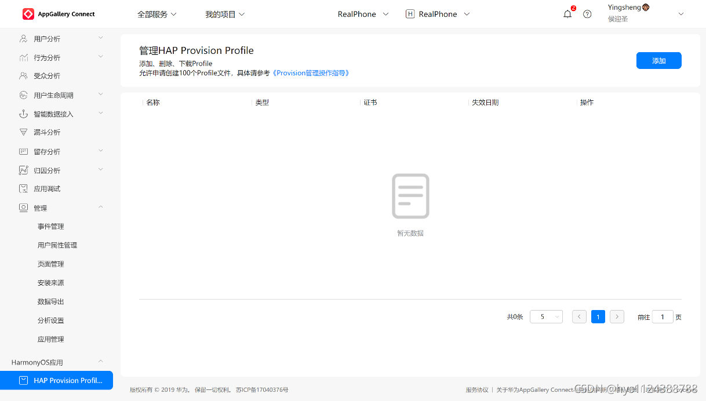
Task: Click the 苏ICP备17040376号 footer text
Action: click(x=262, y=390)
